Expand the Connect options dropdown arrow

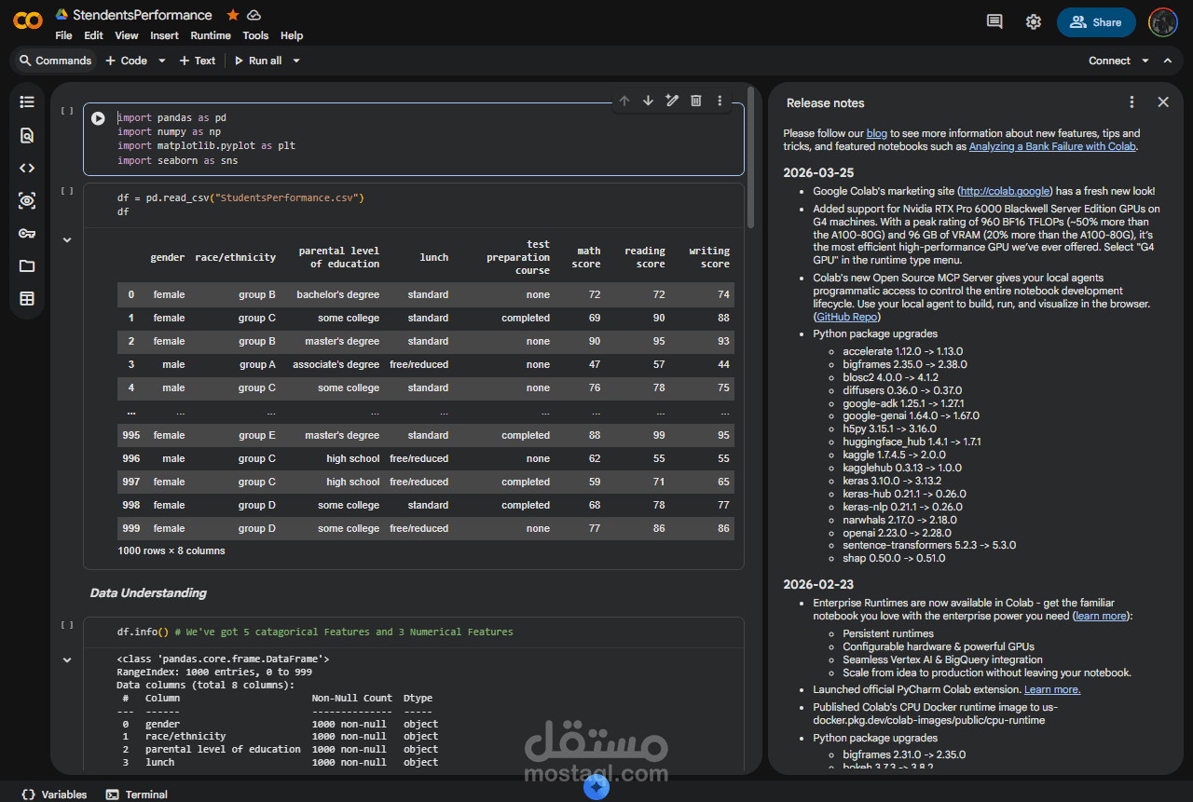click(x=1145, y=61)
